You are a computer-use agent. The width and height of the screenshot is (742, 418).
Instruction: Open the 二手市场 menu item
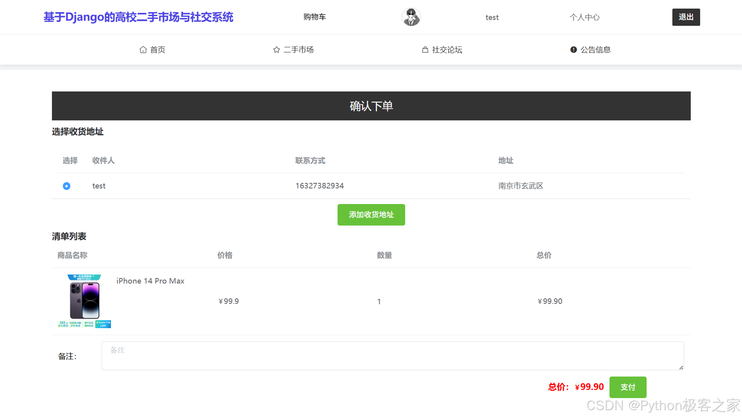[298, 50]
